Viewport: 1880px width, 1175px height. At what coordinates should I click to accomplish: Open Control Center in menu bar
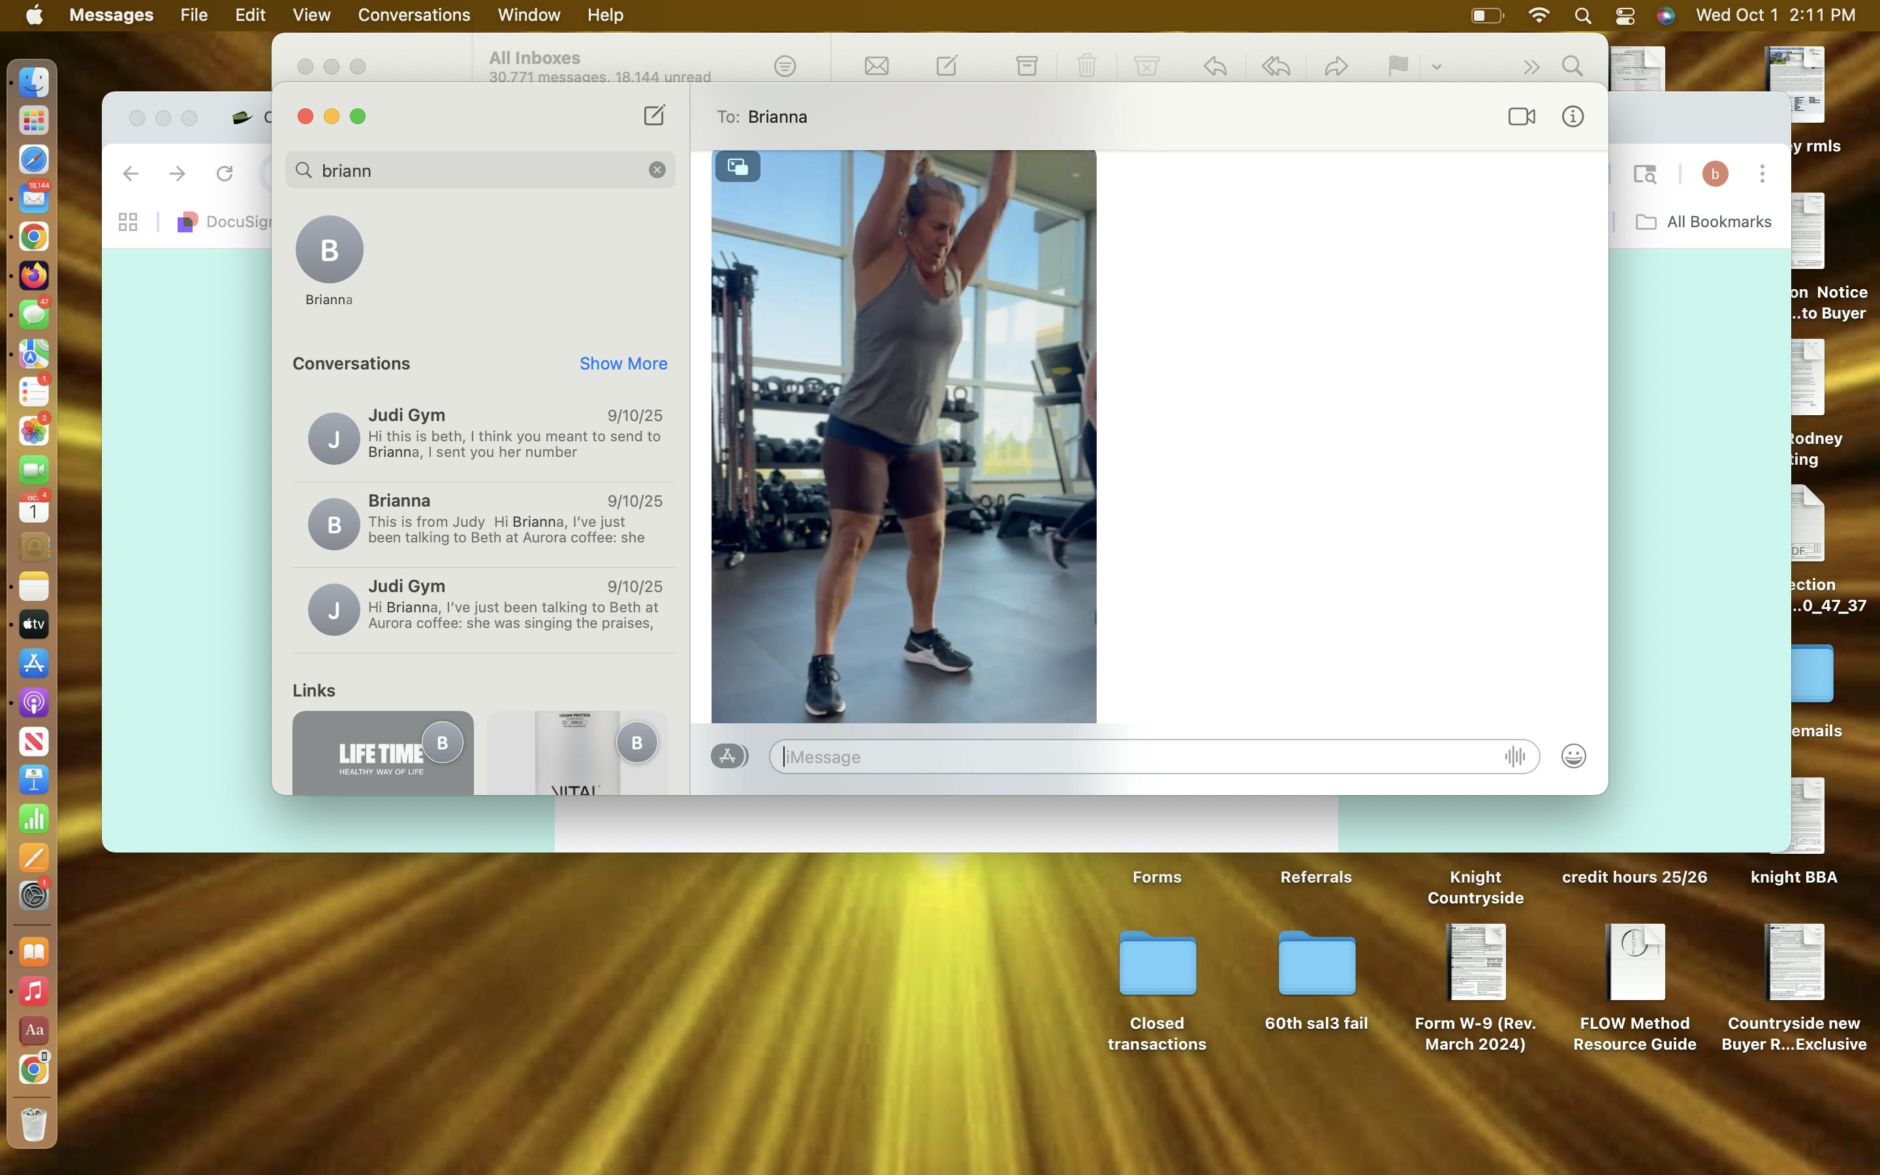(1624, 16)
